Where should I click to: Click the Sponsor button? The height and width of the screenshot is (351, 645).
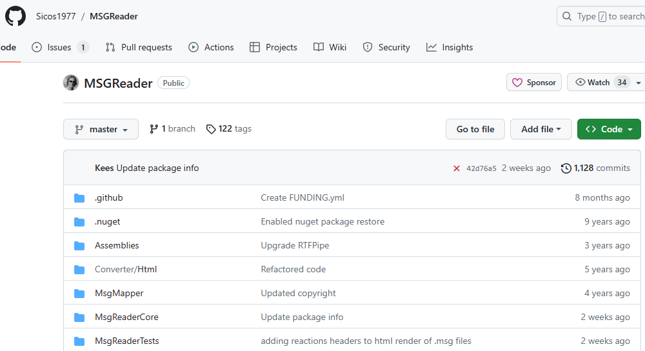coord(534,83)
